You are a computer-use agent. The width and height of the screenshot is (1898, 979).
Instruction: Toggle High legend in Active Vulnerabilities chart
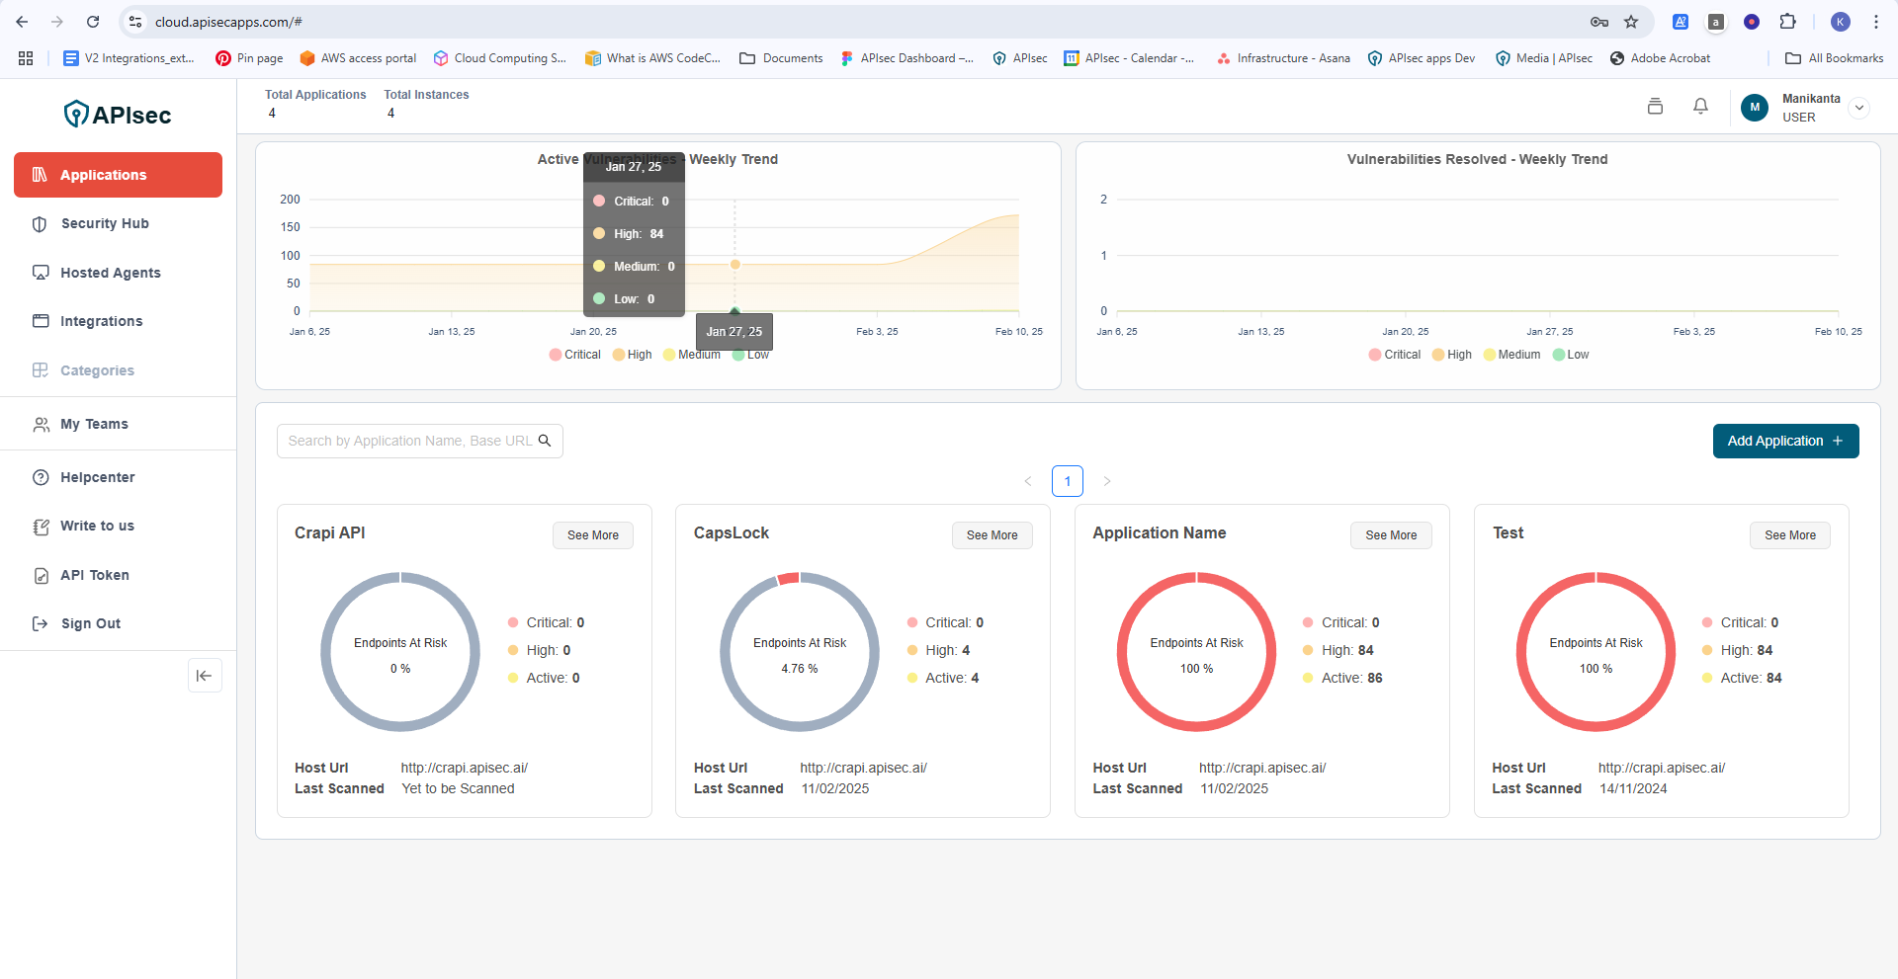pyautogui.click(x=632, y=355)
